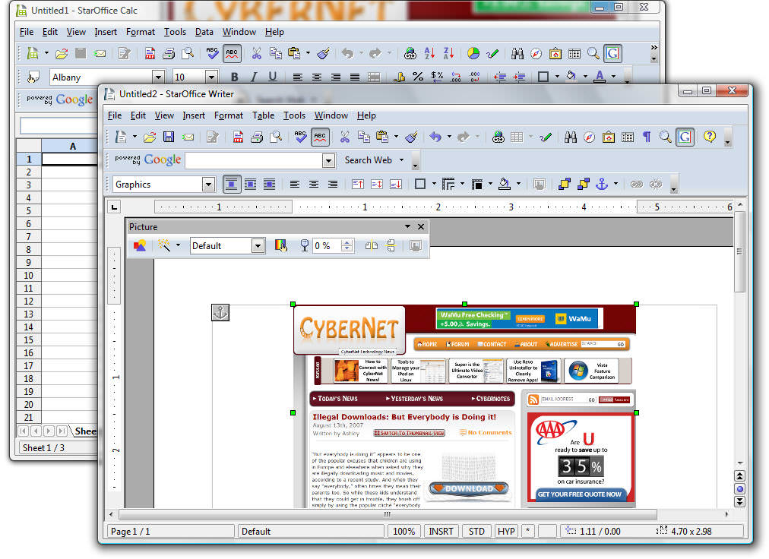Center the graphic horizontally in the Writer toolbar
Viewport: 769px width, 559px height.
(x=313, y=185)
